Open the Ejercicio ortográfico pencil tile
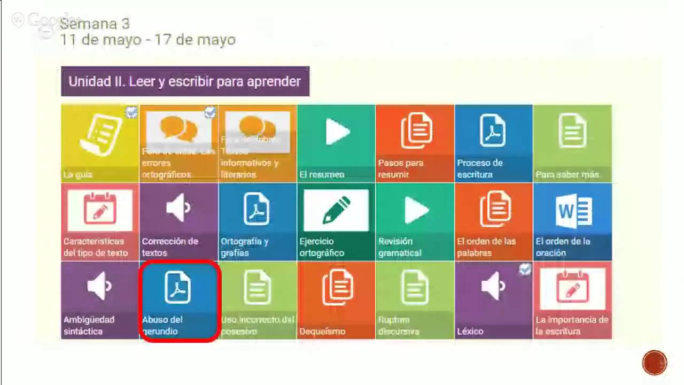Image resolution: width=684 pixels, height=385 pixels. pyautogui.click(x=336, y=222)
